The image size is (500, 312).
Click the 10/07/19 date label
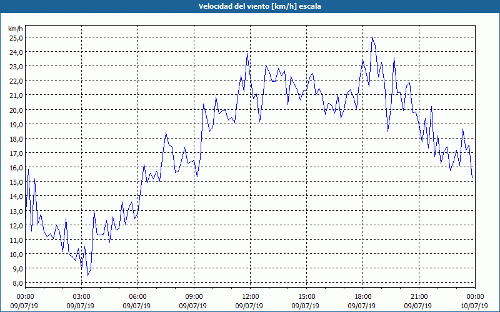click(474, 306)
